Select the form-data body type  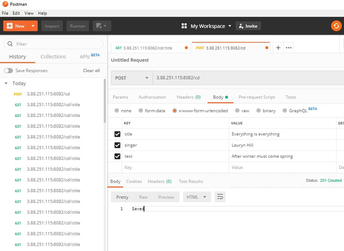pyautogui.click(x=141, y=110)
